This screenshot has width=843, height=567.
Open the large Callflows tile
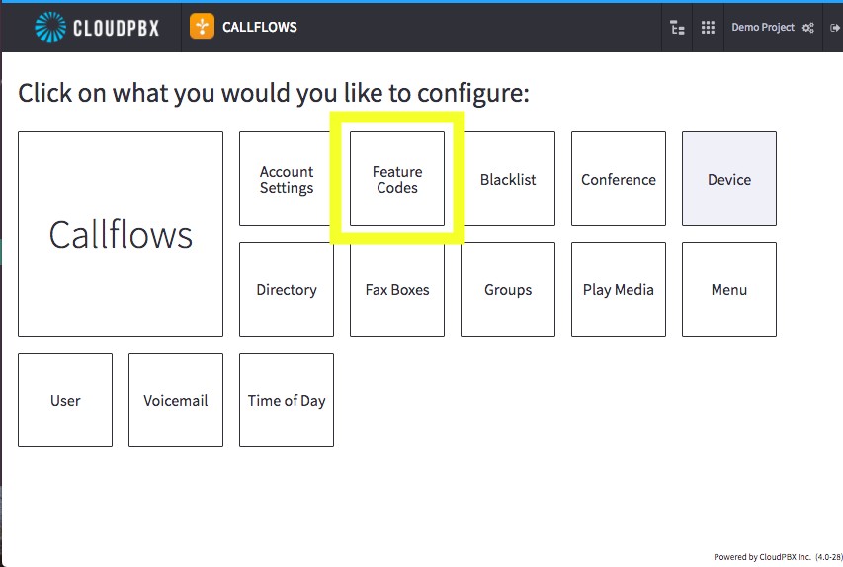point(121,234)
